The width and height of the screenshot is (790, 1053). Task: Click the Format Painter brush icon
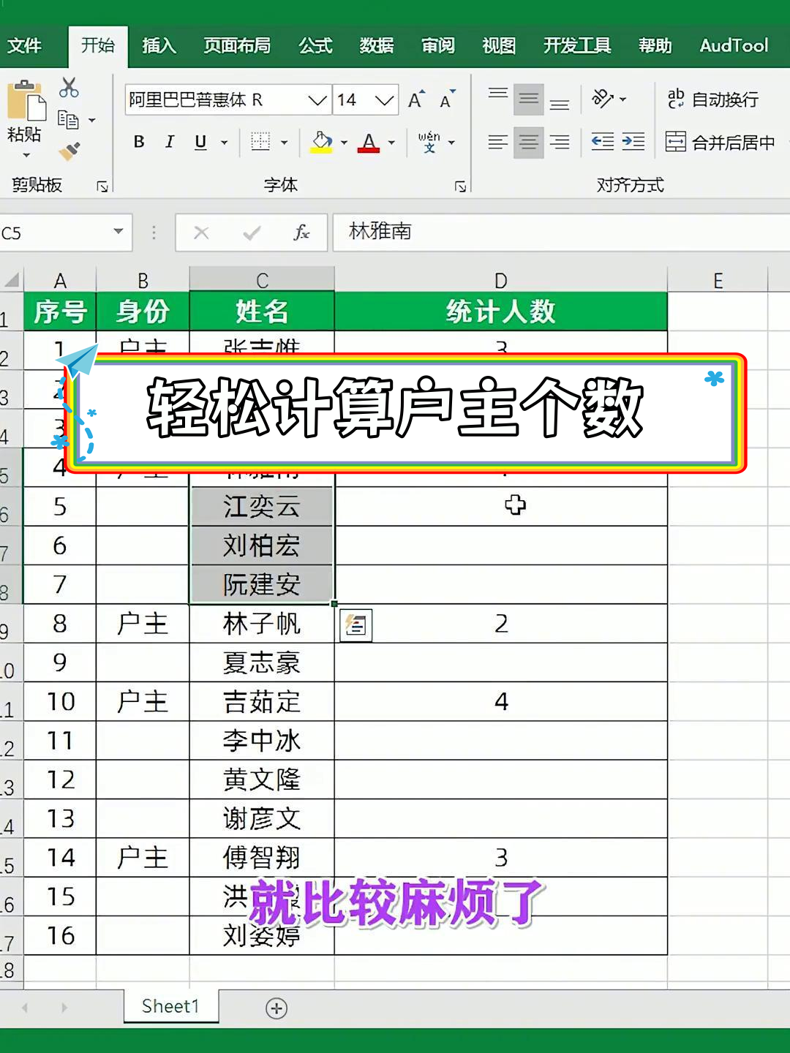(x=69, y=151)
